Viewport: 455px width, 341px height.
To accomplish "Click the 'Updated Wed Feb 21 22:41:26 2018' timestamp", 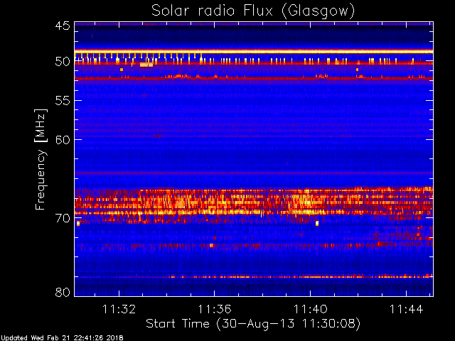I will click(62, 338).
